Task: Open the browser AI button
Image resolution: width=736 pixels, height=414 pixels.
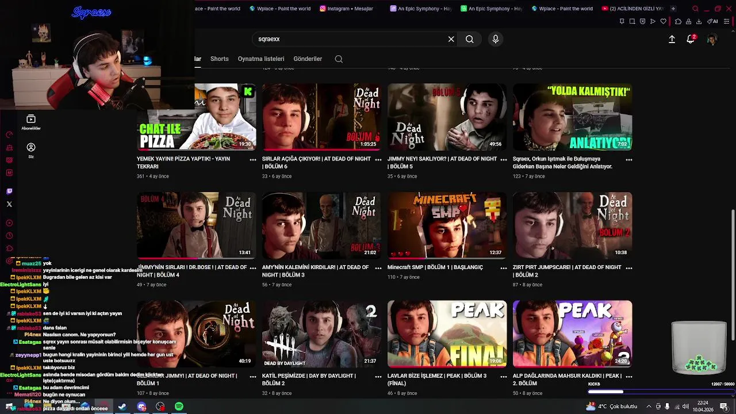Action: [712, 21]
